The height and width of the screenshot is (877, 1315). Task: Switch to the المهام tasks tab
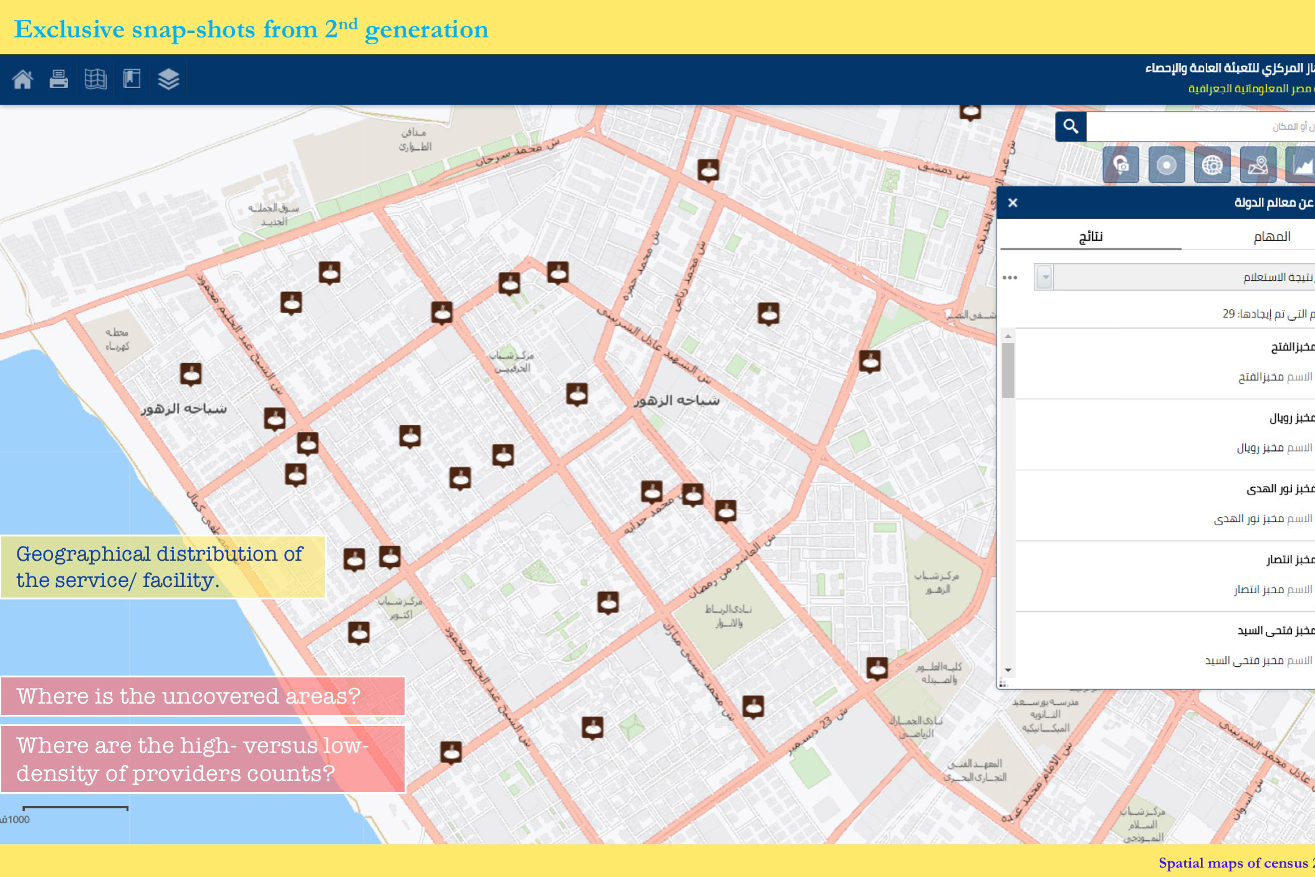[x=1271, y=236]
